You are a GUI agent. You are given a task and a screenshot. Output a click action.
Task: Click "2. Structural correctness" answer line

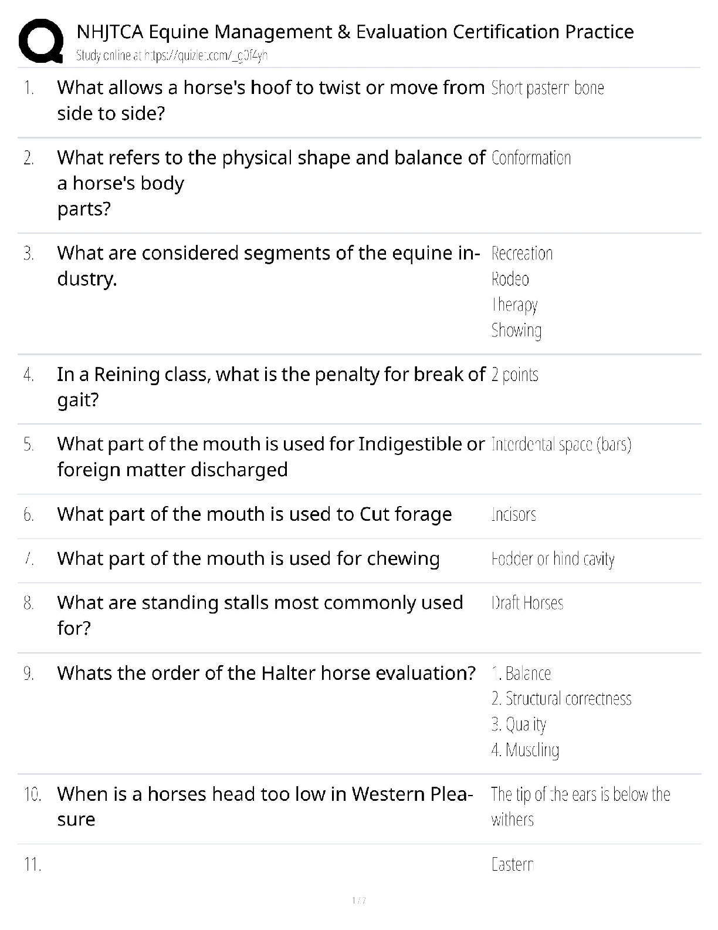pyautogui.click(x=561, y=699)
